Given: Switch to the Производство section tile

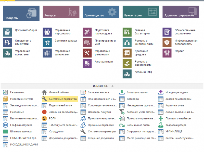Looking at the screenshot, I should click(x=101, y=12).
